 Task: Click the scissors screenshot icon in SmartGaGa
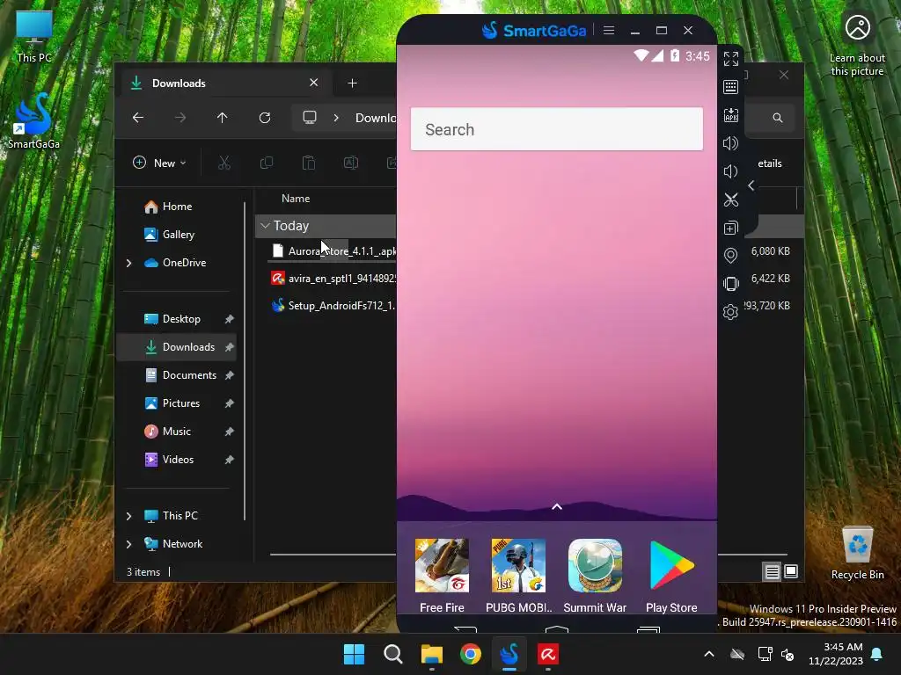point(731,200)
